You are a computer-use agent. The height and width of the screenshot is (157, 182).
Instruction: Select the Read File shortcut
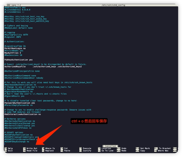[32, 151]
